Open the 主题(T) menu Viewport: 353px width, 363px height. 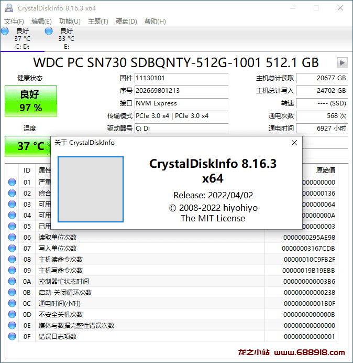point(98,22)
